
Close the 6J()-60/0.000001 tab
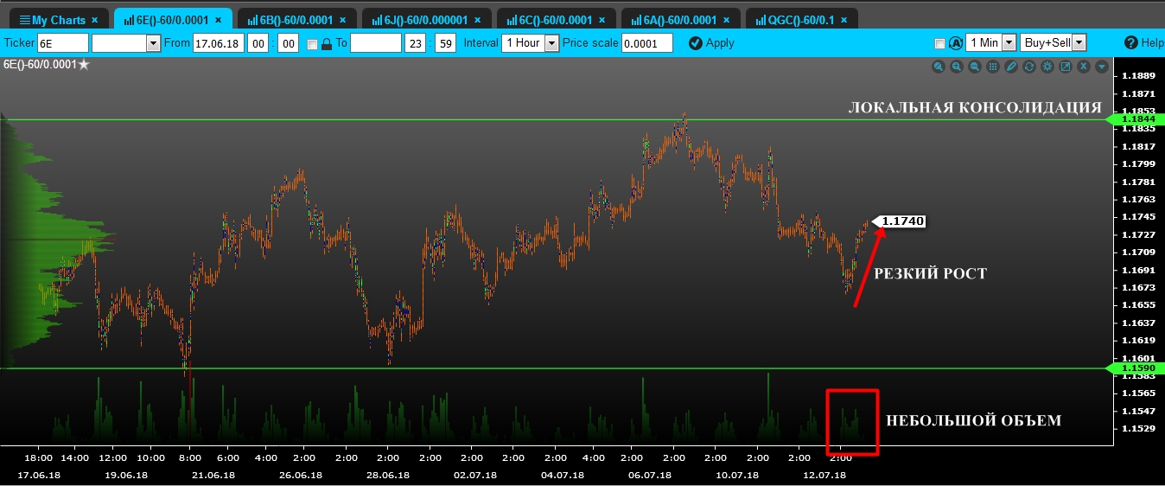pyautogui.click(x=476, y=19)
